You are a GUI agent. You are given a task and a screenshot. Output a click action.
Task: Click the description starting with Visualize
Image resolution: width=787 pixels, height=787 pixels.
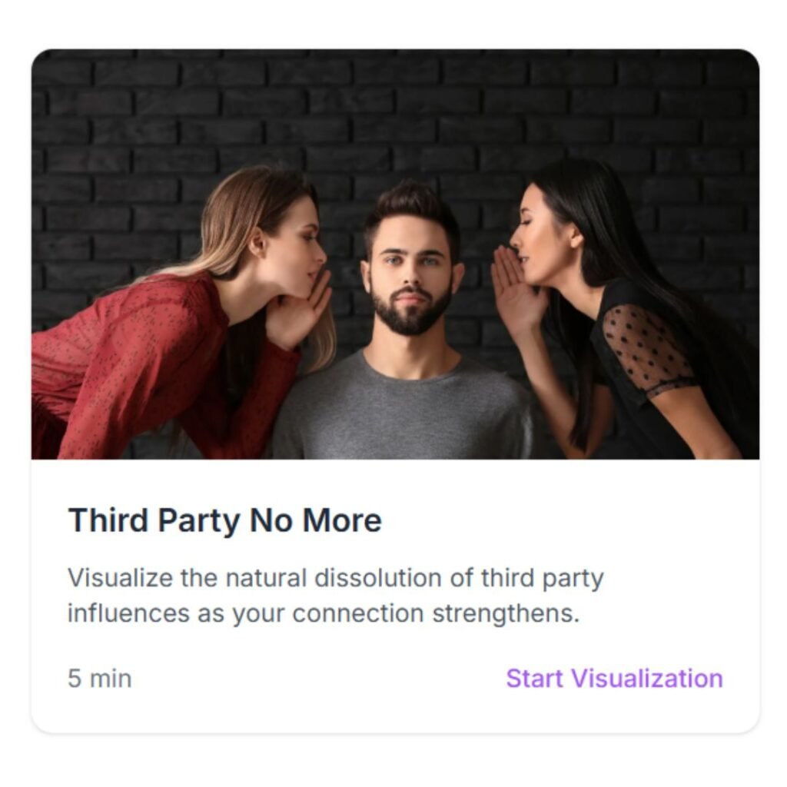pyautogui.click(x=335, y=596)
